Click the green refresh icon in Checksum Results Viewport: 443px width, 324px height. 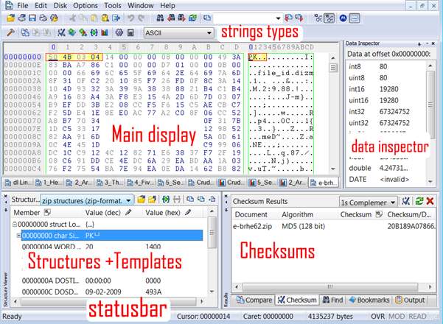(420, 201)
